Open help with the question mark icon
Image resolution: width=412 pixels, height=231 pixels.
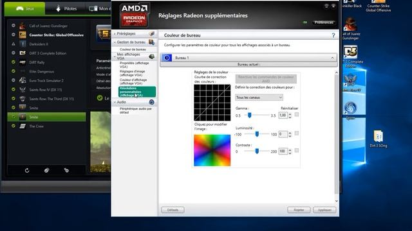click(333, 35)
